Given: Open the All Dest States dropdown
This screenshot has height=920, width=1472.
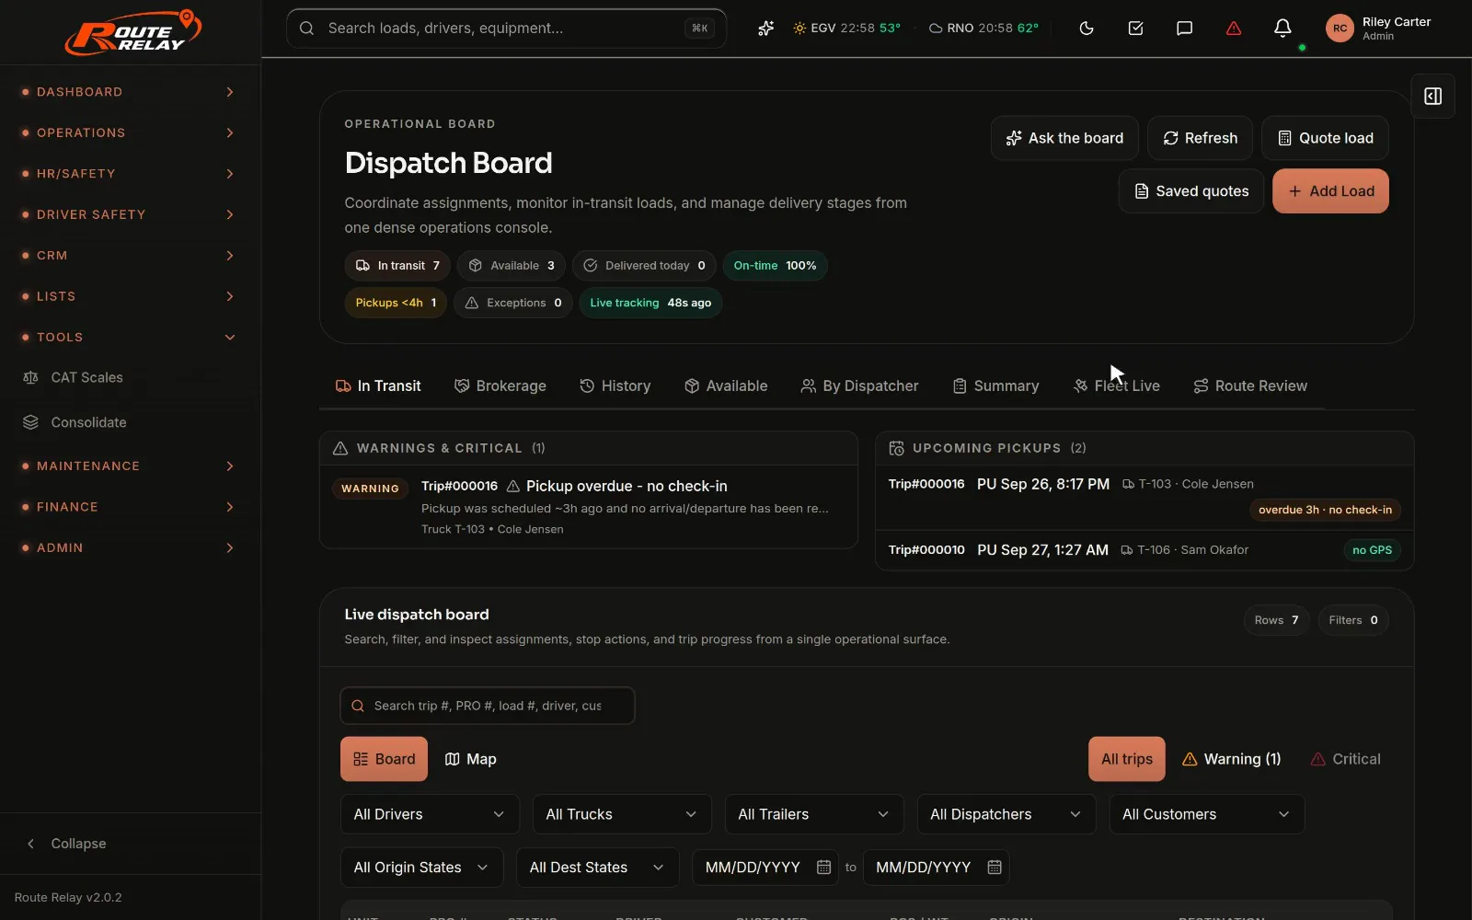Looking at the screenshot, I should pos(598,868).
